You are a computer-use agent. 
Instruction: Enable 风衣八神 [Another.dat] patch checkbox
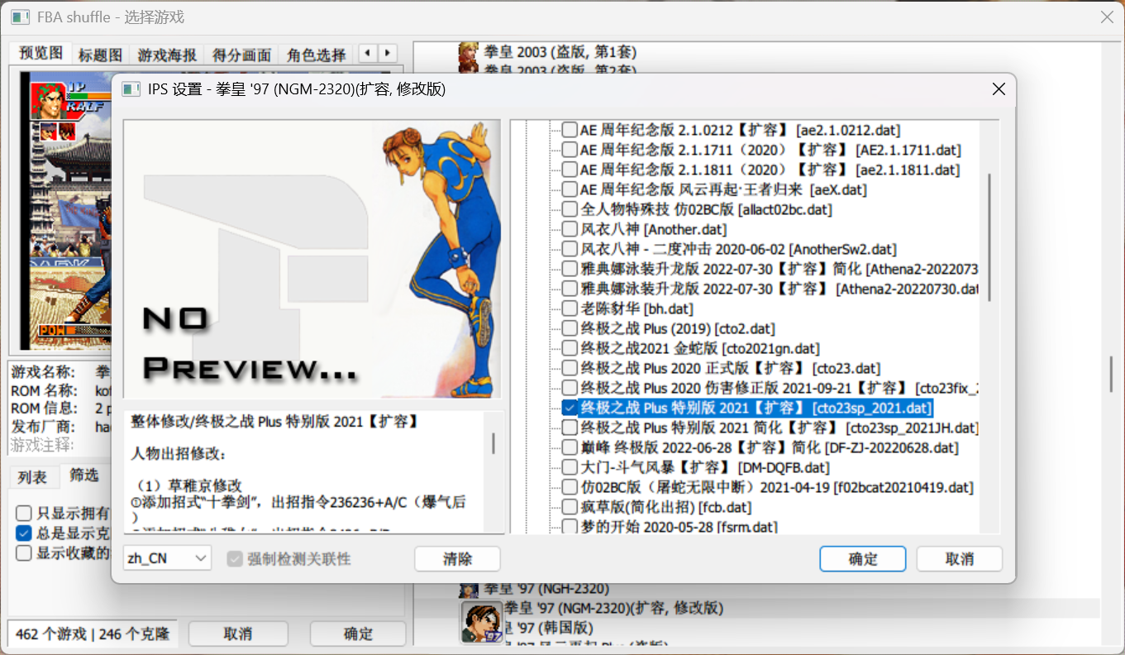point(570,229)
